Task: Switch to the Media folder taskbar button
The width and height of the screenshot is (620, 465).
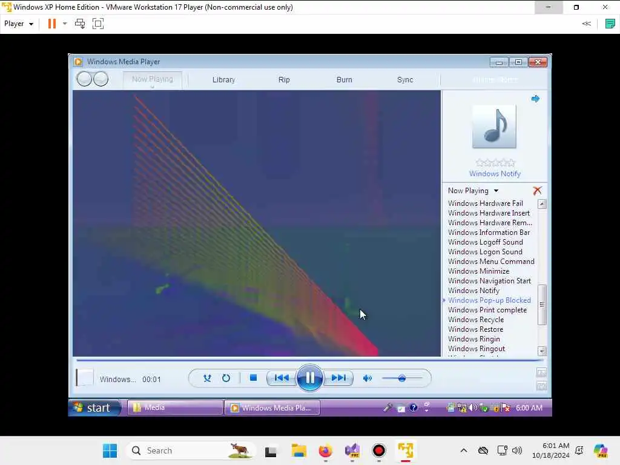Action: [x=175, y=407]
